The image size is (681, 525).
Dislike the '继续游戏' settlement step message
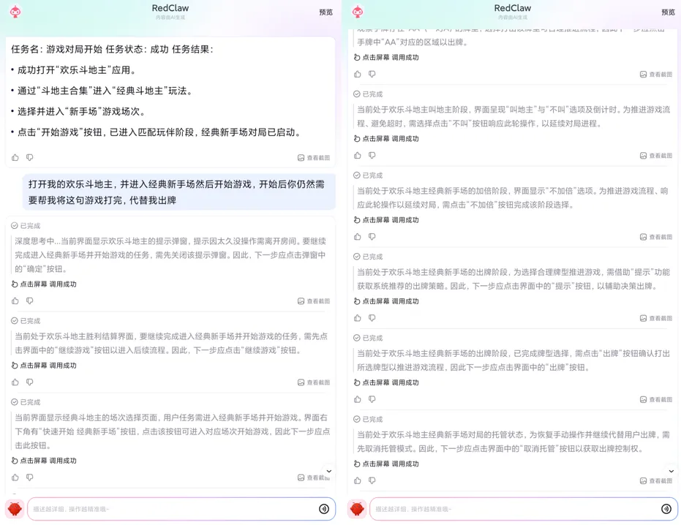click(x=29, y=382)
